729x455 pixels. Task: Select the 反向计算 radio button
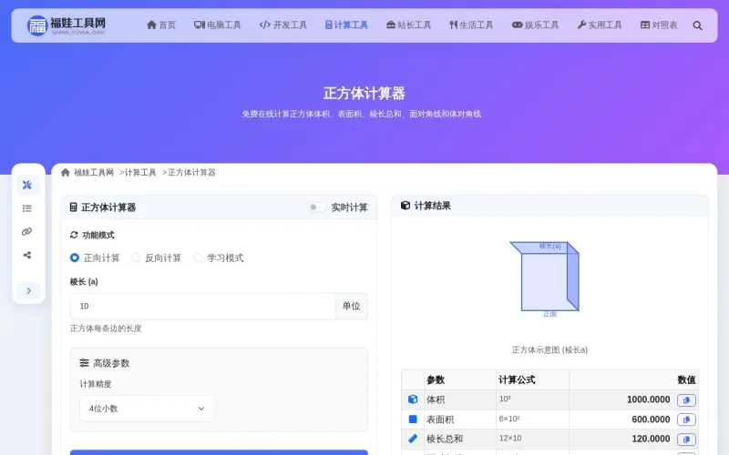click(x=136, y=258)
